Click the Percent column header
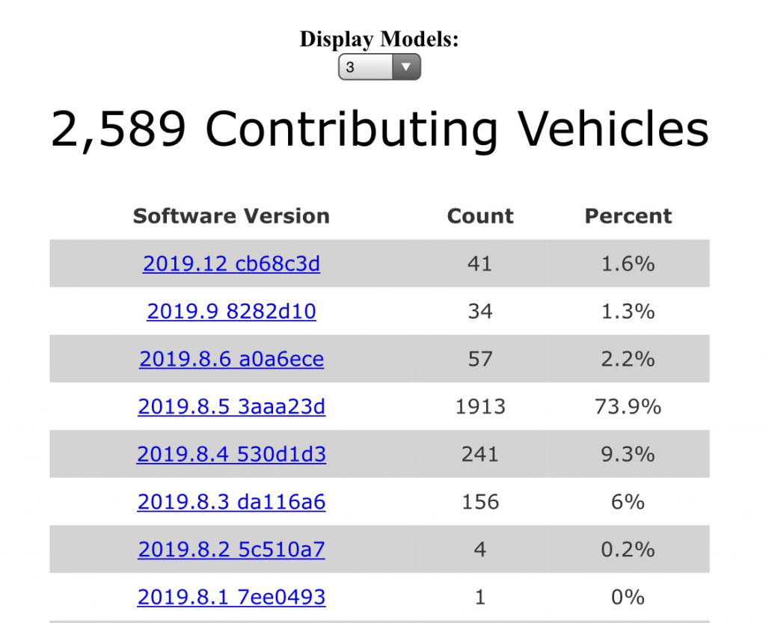766x623 pixels. (x=628, y=216)
